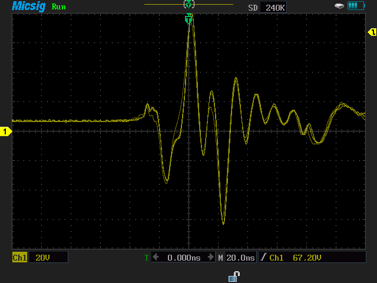Select the yellow trigger level arrow on right edge

(371, 32)
